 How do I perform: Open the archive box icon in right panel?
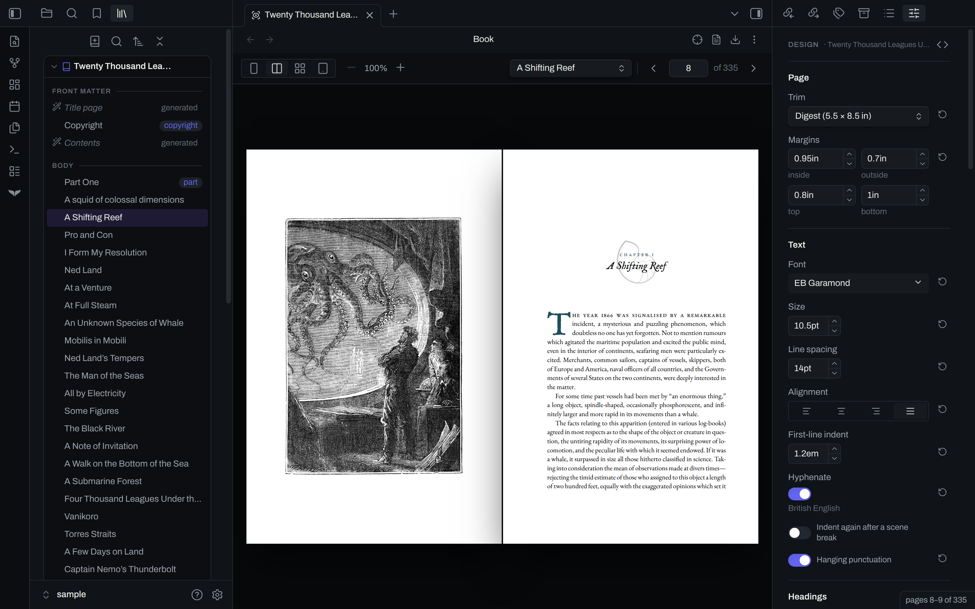click(x=864, y=13)
